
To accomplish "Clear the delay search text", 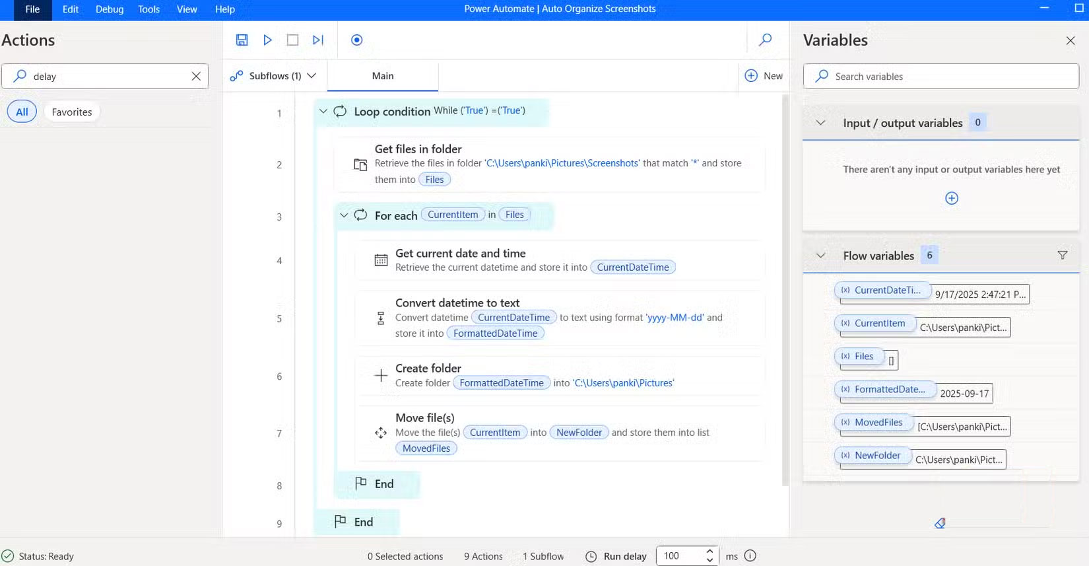I will coord(196,77).
